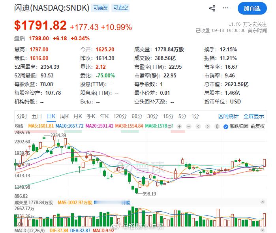Close the volume indicator panel
Viewport: 276px width, 233px height.
[263, 202]
